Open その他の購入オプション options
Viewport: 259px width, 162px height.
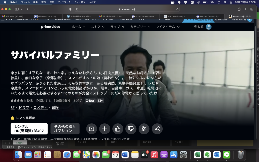(65, 129)
